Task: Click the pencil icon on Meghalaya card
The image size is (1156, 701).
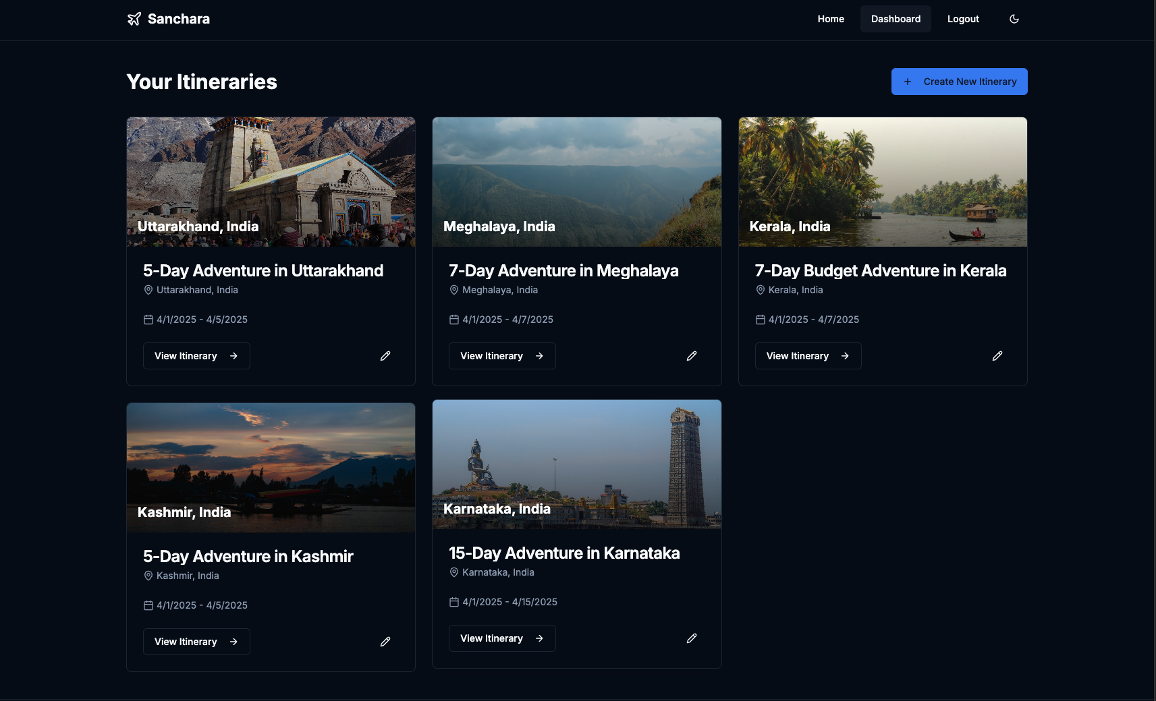Action: point(691,356)
